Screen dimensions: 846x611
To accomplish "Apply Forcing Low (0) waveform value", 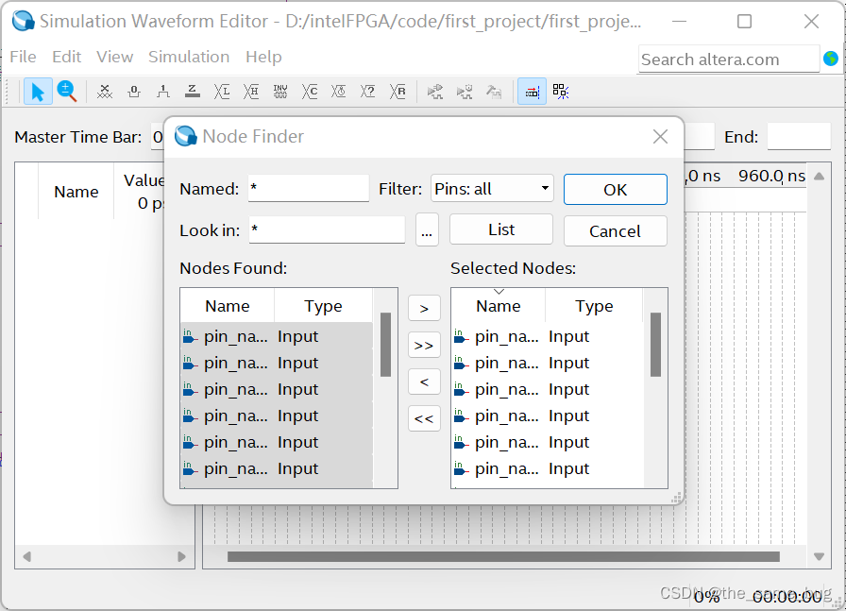I will [x=134, y=92].
